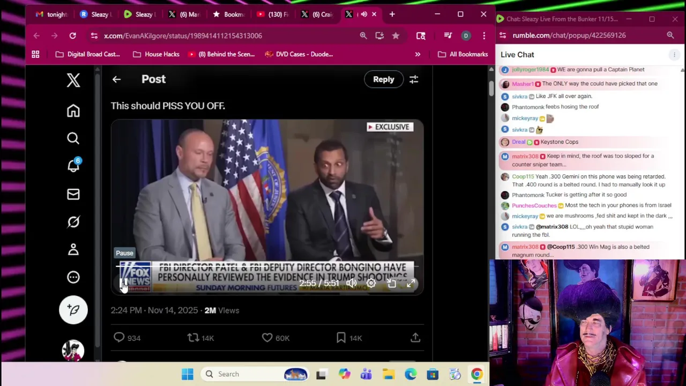The width and height of the screenshot is (686, 386).
Task: Click the 2:24 PM Nov 14, 2025 timestamp
Action: 154,310
